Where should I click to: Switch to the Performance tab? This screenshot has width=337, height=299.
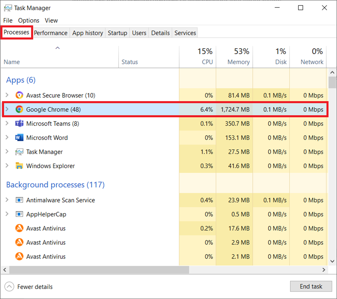(x=50, y=33)
